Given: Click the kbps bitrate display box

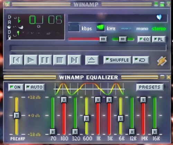Looking at the screenshot, I should click(74, 28).
